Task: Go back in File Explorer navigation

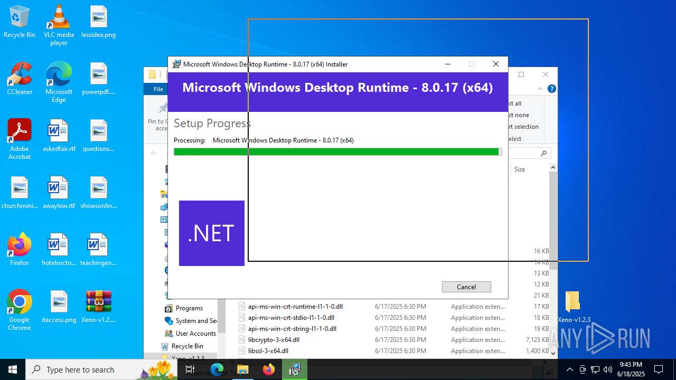Action: 154,153
